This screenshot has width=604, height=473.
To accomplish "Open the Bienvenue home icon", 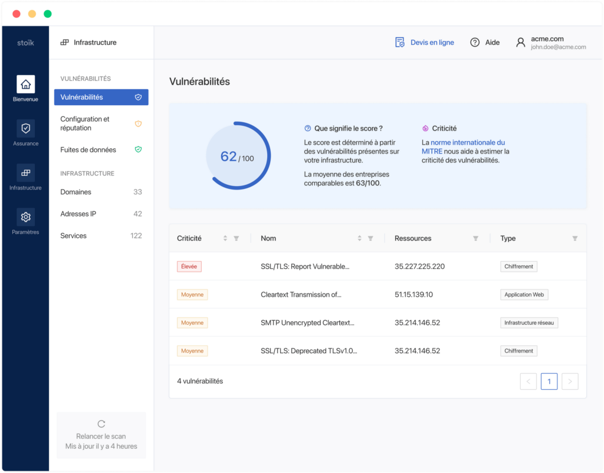I will pyautogui.click(x=25, y=84).
